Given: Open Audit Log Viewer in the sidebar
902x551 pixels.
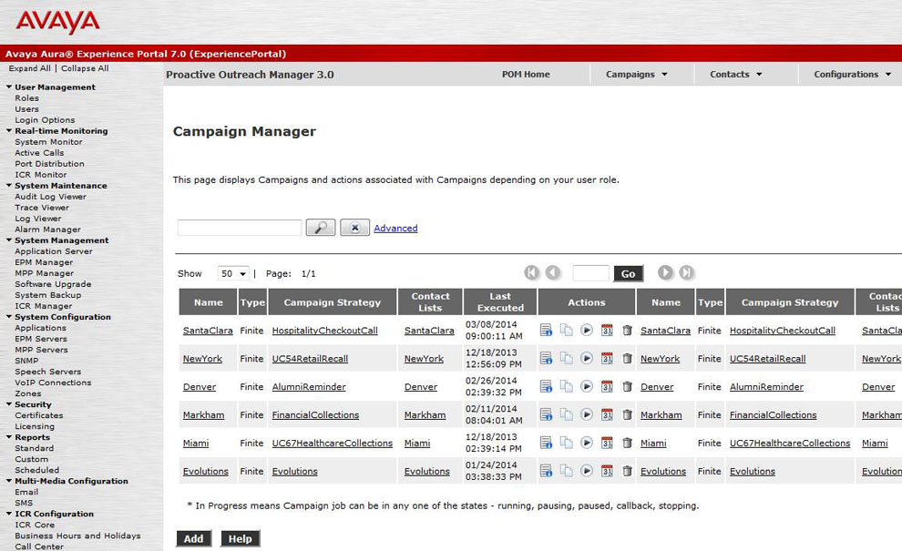Looking at the screenshot, I should click(x=50, y=196).
